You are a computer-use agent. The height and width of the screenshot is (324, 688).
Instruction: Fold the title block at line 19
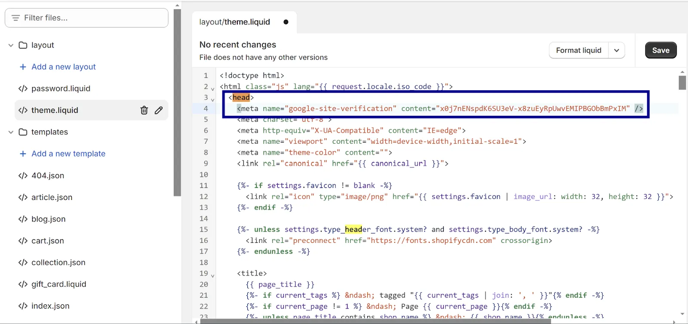tap(212, 276)
